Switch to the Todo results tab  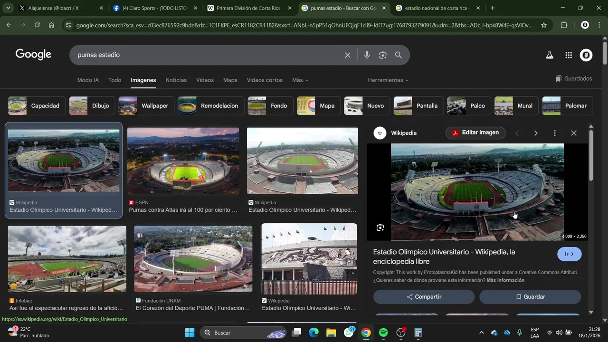point(114,80)
